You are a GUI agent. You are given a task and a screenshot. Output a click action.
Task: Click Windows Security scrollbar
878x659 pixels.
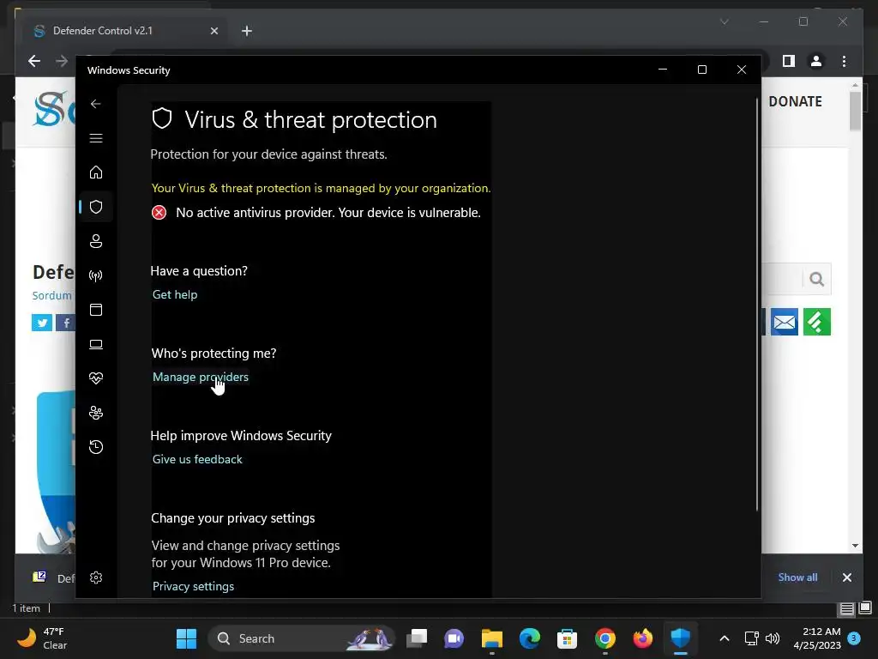(757, 305)
